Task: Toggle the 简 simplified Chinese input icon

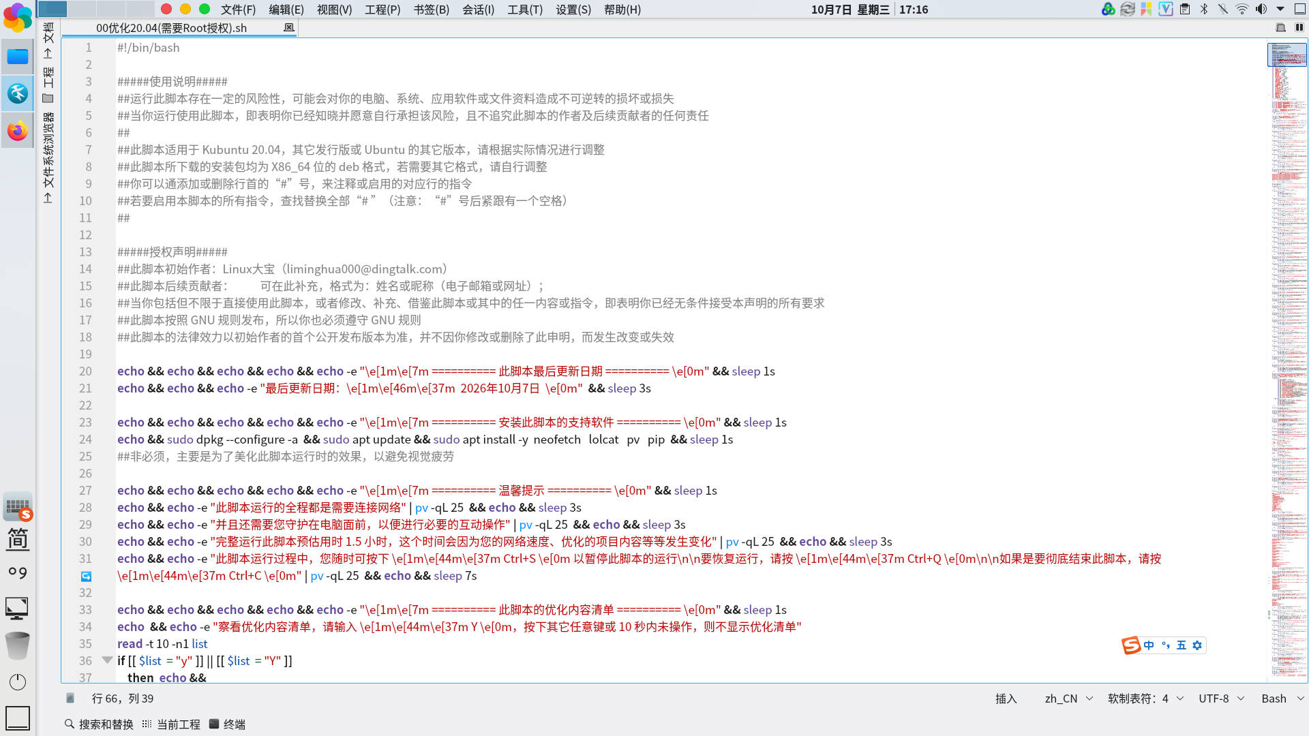Action: click(18, 539)
